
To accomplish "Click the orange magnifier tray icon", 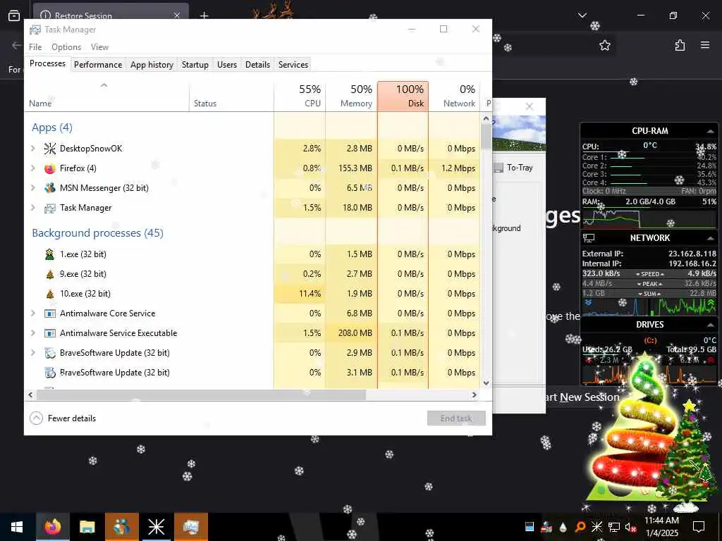I will (580, 527).
